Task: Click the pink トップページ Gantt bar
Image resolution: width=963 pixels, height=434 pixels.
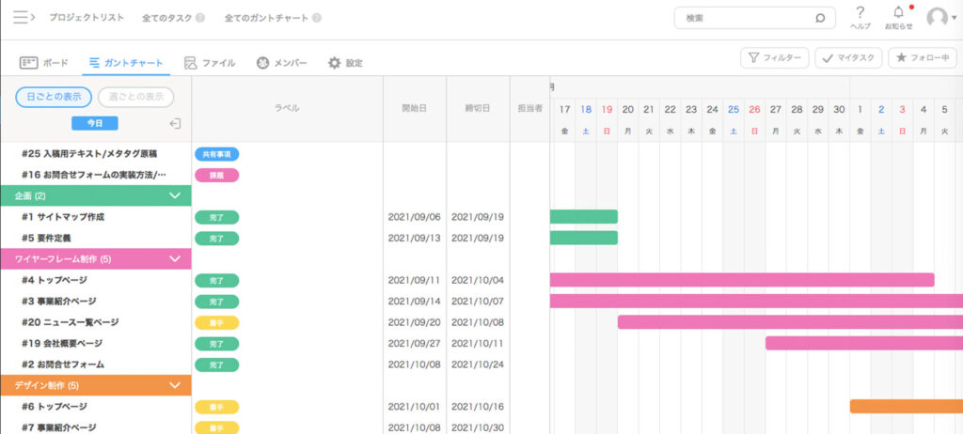Action: (x=742, y=280)
